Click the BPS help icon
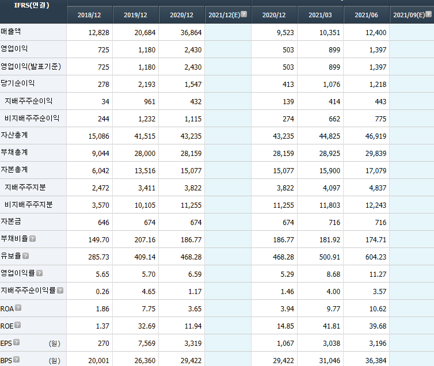 (x=17, y=359)
